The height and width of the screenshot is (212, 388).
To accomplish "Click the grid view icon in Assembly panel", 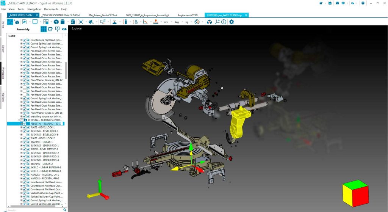I will tap(44, 29).
